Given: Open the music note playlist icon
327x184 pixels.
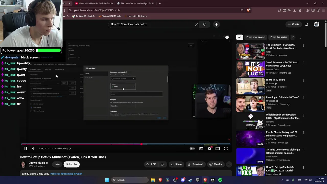Looking at the screenshot, I should pos(308,10).
